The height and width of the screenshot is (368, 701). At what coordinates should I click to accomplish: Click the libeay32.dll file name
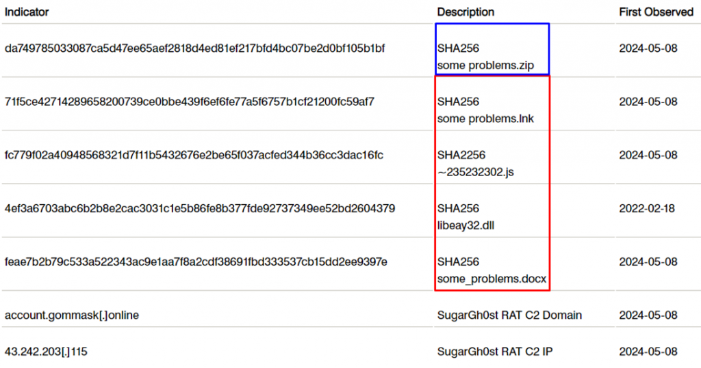click(x=466, y=226)
